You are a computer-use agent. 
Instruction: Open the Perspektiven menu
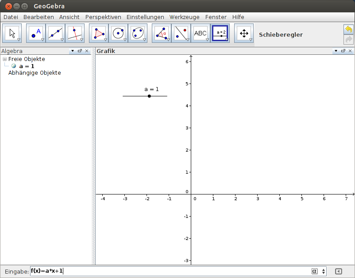pos(103,17)
